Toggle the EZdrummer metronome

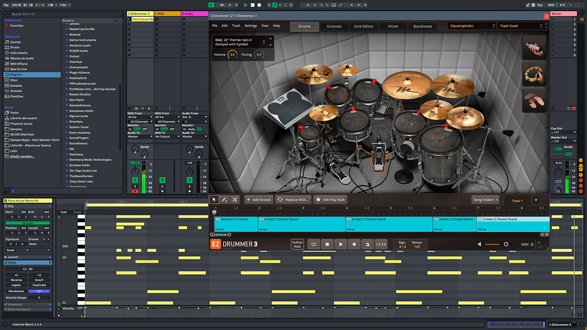coord(367,244)
